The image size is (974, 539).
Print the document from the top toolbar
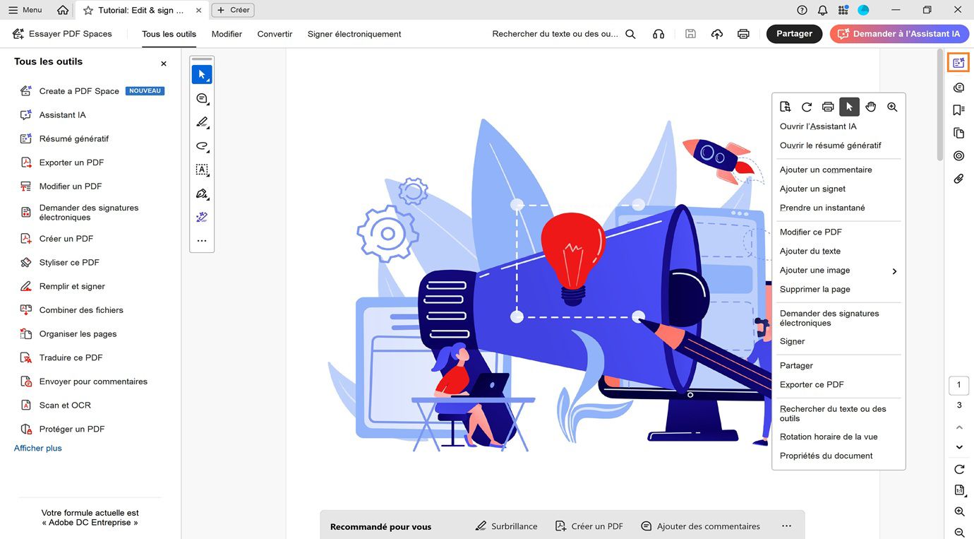click(743, 33)
